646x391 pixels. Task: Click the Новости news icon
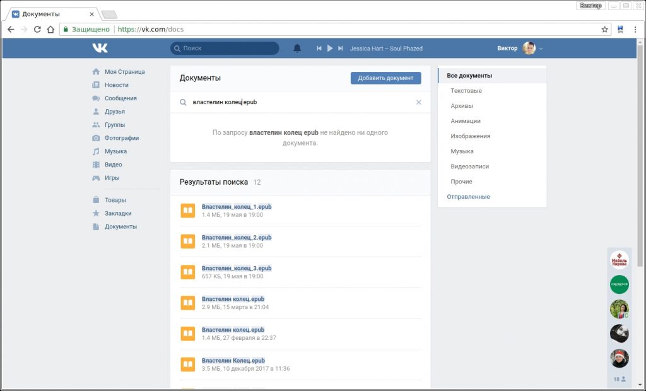[x=96, y=85]
